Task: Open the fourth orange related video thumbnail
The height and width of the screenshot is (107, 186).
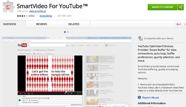Action: [92, 84]
